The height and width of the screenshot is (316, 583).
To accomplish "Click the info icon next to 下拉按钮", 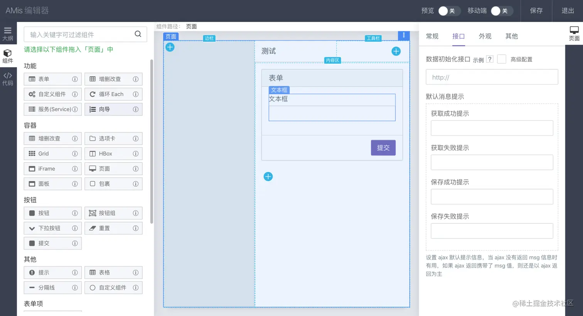I will coord(74,228).
